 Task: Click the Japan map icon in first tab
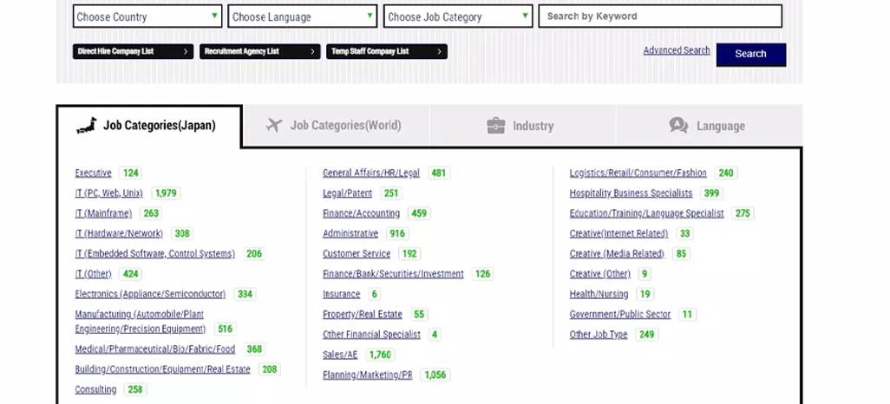pyautogui.click(x=87, y=126)
